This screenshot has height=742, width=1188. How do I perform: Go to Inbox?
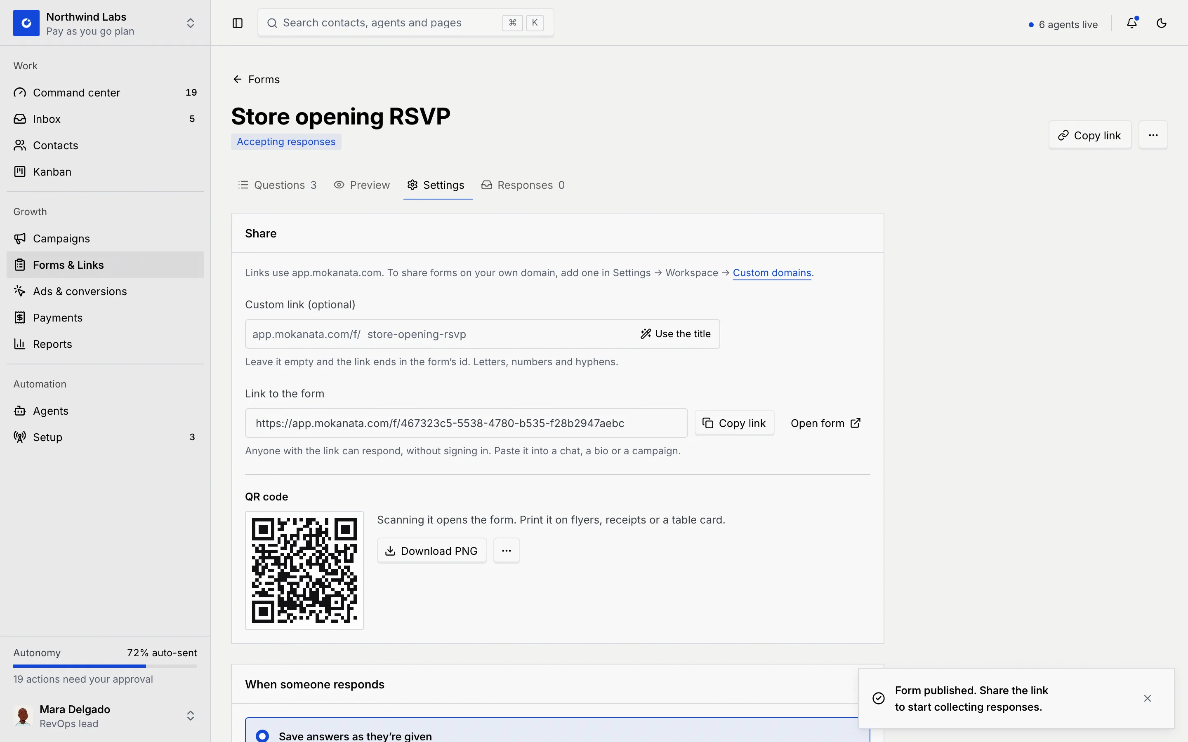pyautogui.click(x=105, y=119)
